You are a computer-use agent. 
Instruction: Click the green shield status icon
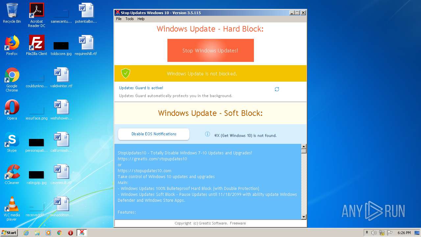click(x=125, y=73)
